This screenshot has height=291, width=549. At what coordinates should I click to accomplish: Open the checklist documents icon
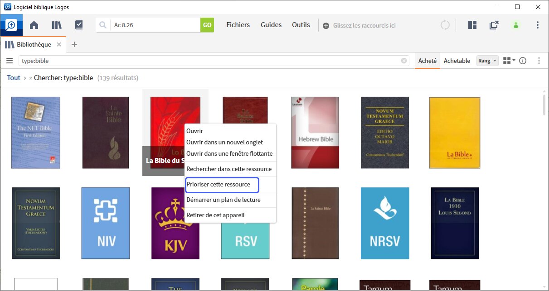pos(79,25)
